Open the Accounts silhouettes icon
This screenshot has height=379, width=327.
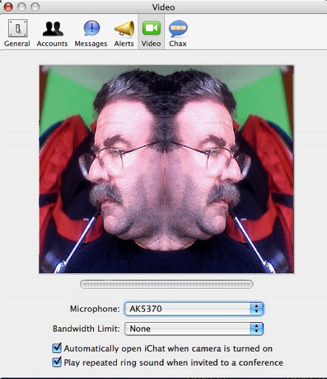pyautogui.click(x=53, y=28)
